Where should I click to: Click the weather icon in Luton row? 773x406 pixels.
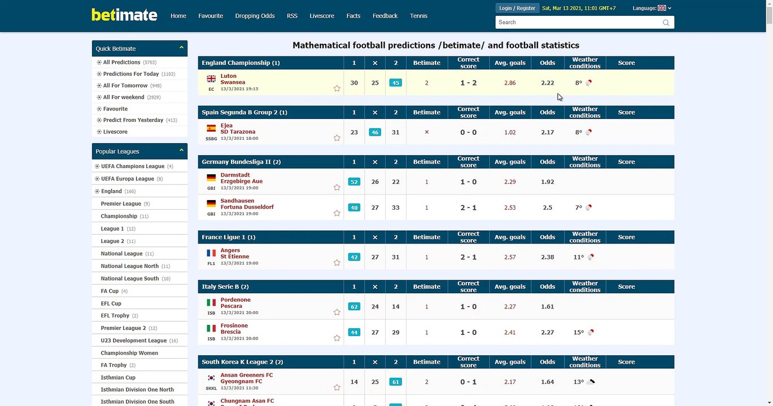tap(589, 83)
